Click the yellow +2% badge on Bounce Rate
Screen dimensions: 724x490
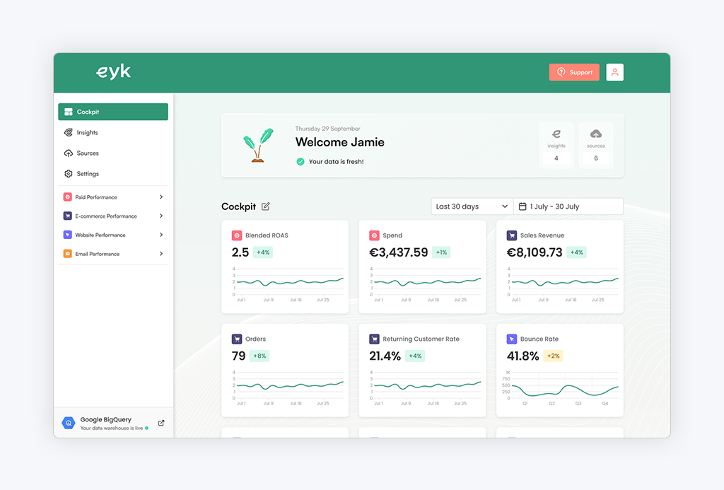(x=553, y=356)
